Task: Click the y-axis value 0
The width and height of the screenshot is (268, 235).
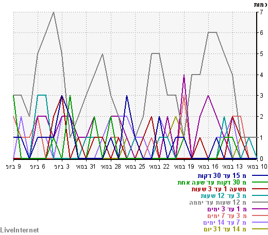Action: (x=261, y=159)
